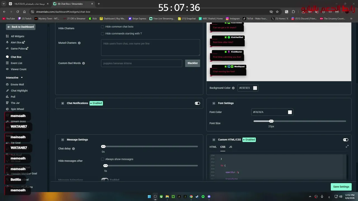Switch to the HTML code tab
Image resolution: width=358 pixels, height=201 pixels.
coord(213,147)
